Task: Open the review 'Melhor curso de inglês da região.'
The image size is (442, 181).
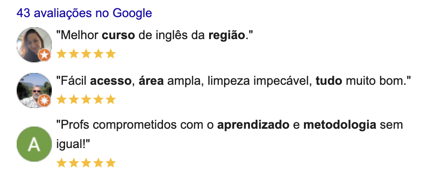Action: [155, 36]
